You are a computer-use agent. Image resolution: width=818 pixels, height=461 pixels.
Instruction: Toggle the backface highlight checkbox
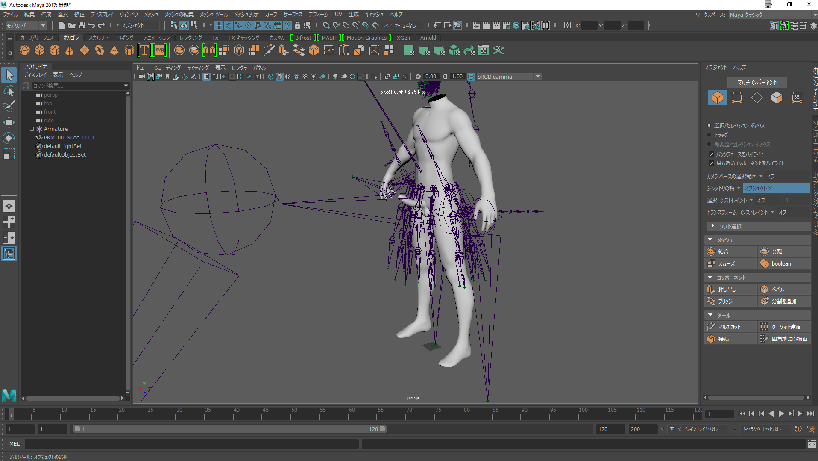[x=711, y=154]
